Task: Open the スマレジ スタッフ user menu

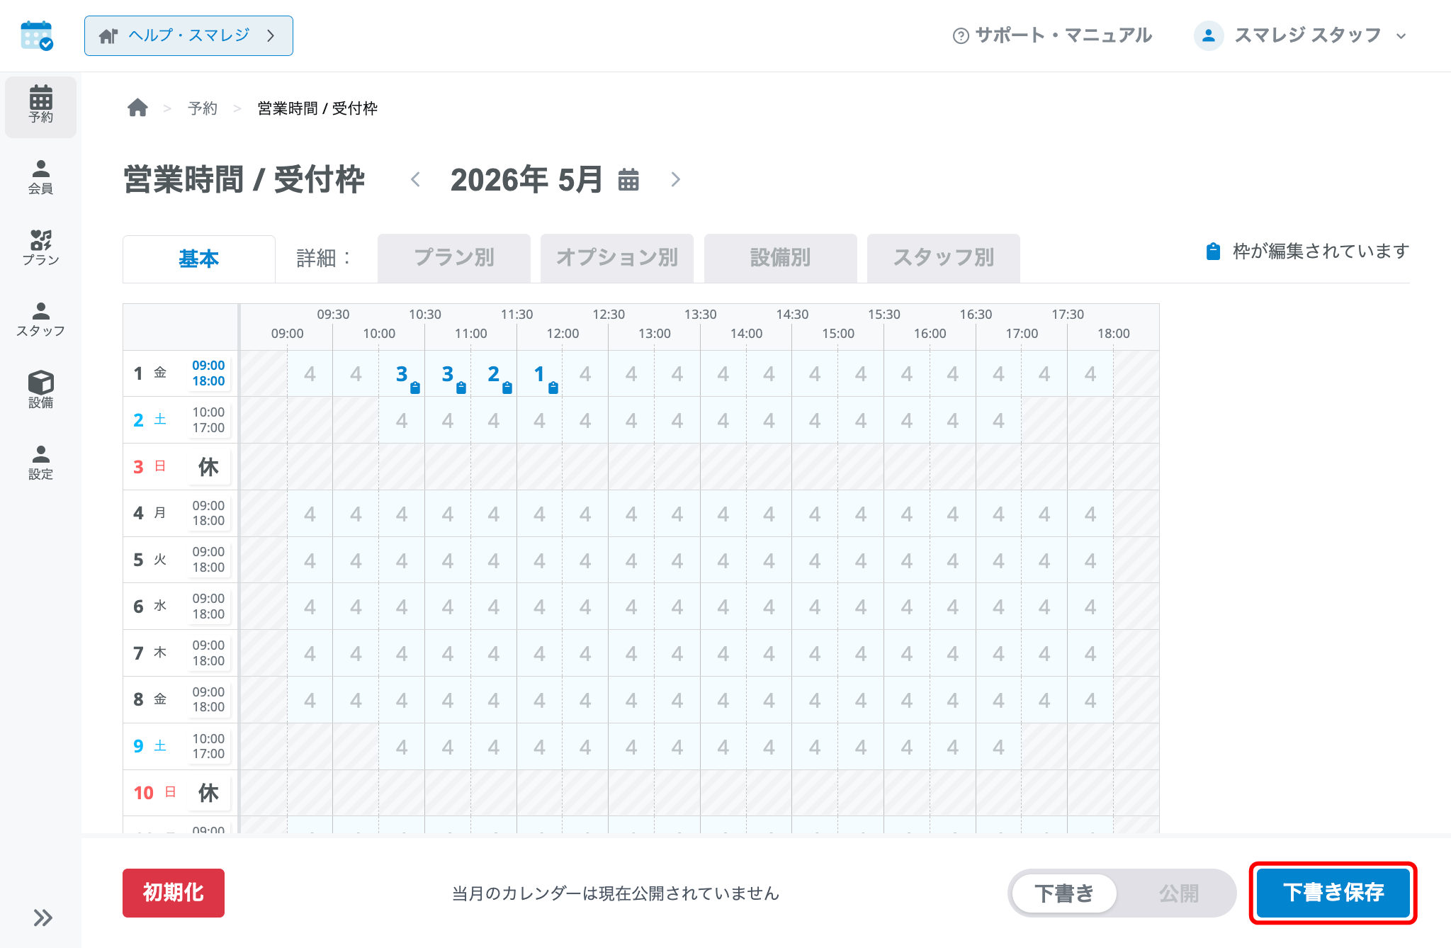Action: point(1300,35)
